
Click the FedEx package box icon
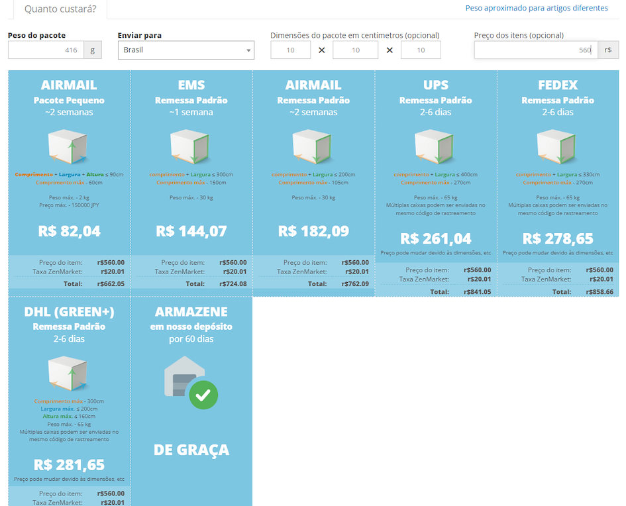tap(556, 147)
